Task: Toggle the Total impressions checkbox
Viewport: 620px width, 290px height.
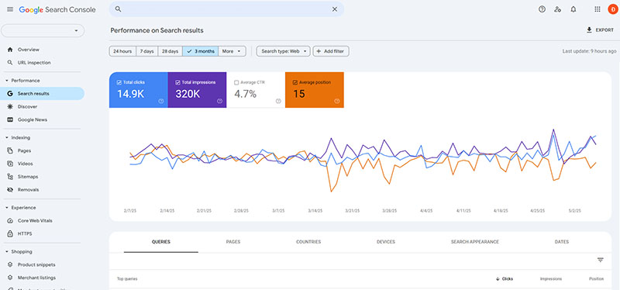Action: pyautogui.click(x=177, y=82)
